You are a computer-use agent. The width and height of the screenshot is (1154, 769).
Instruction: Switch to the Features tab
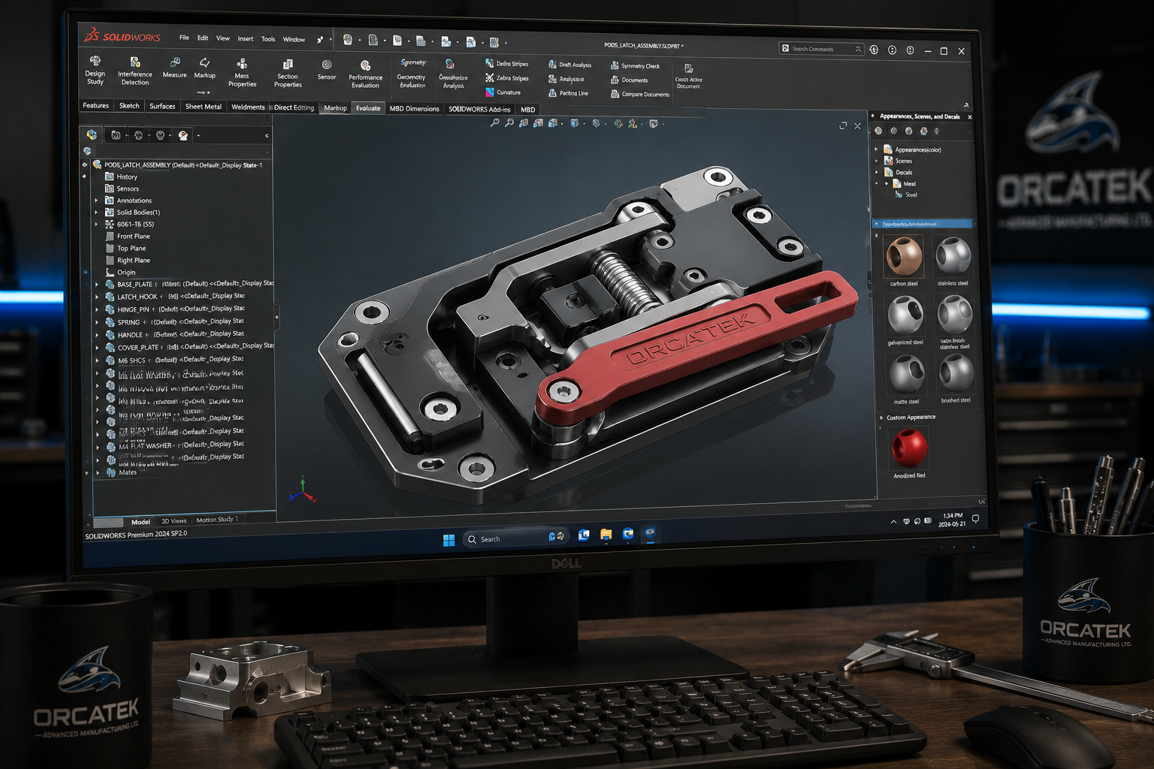point(96,106)
